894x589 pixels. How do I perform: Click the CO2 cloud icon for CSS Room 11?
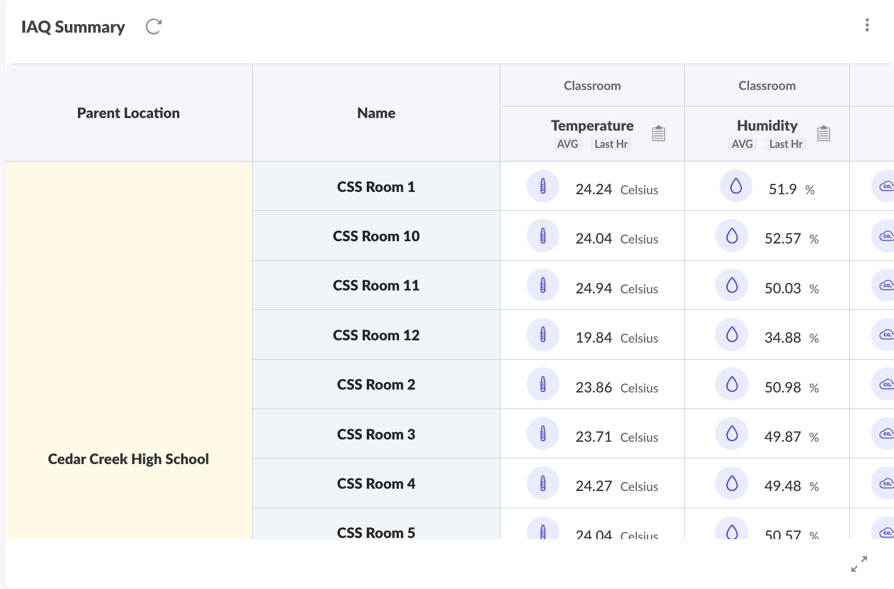coord(885,285)
